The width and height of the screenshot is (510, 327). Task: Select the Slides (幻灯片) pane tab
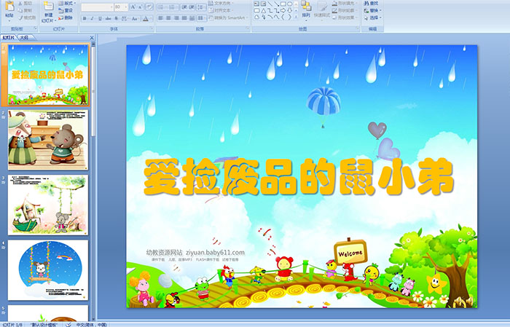8,36
